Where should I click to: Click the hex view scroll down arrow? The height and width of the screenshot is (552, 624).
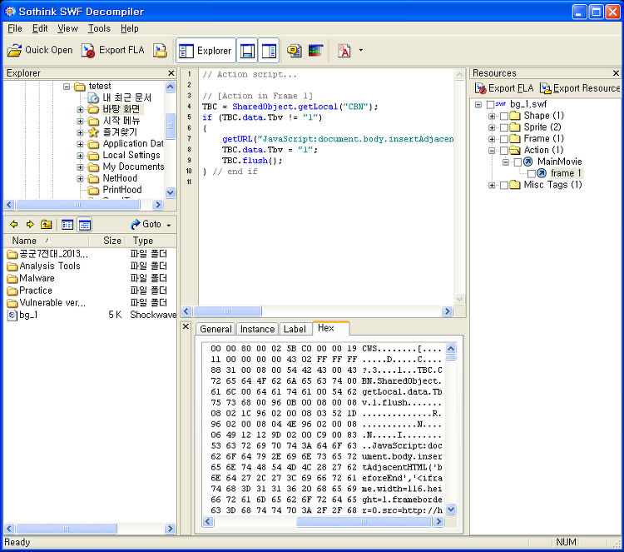pyautogui.click(x=451, y=510)
